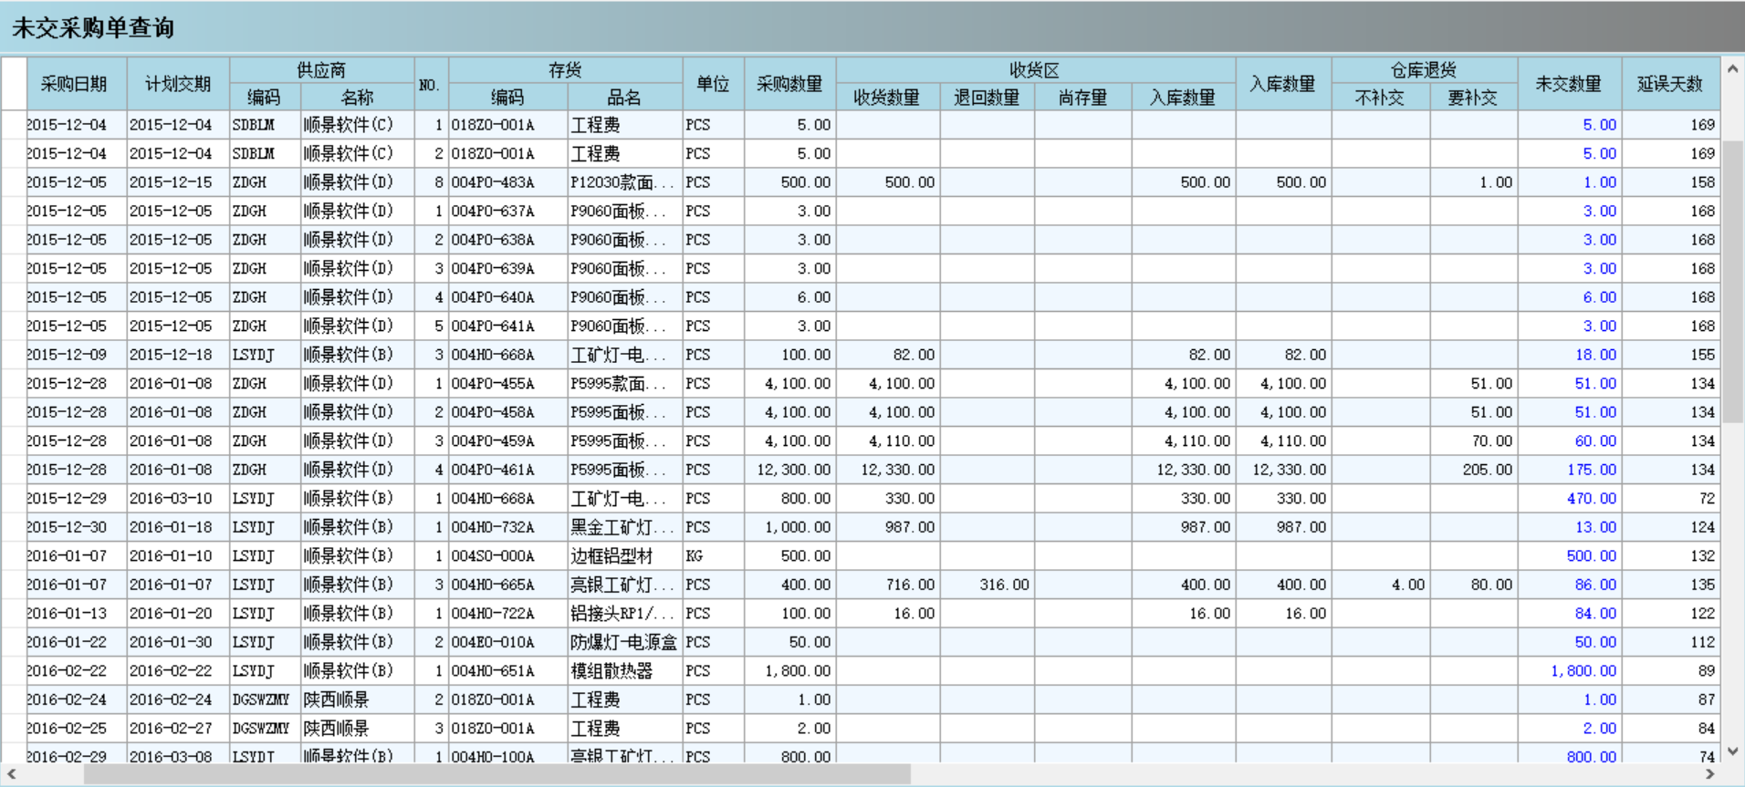
Task: Click the 要补交 sub-header
Action: point(1473,98)
